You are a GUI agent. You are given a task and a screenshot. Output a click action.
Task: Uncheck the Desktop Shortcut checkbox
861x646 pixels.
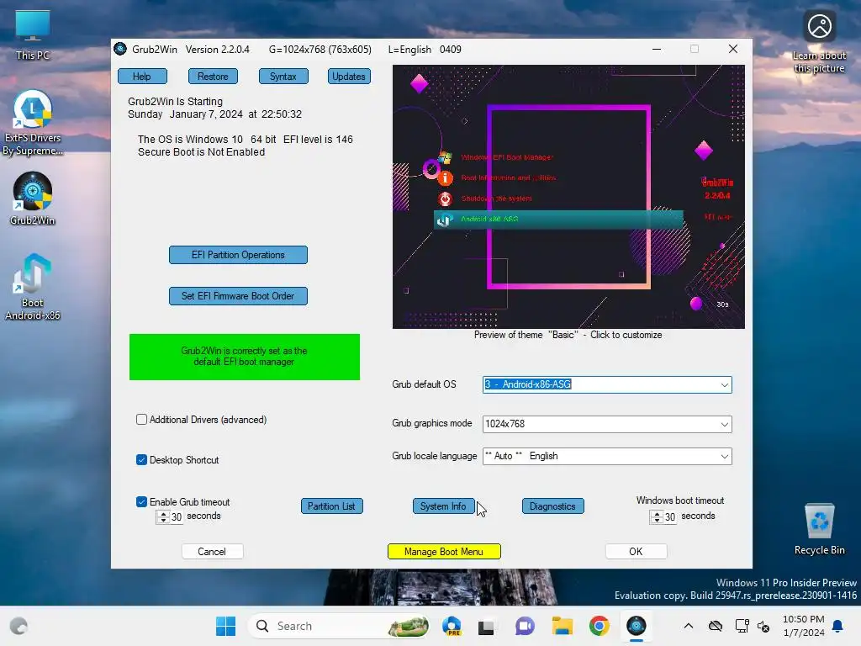point(141,460)
